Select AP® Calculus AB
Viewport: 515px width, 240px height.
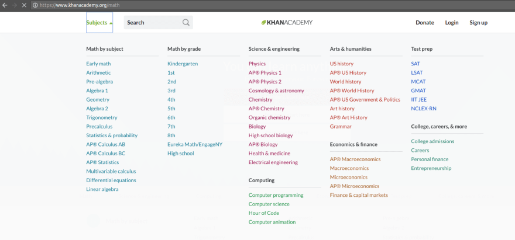(106, 144)
